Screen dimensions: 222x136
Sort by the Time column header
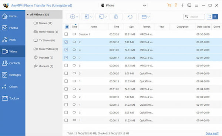(x=117, y=27)
